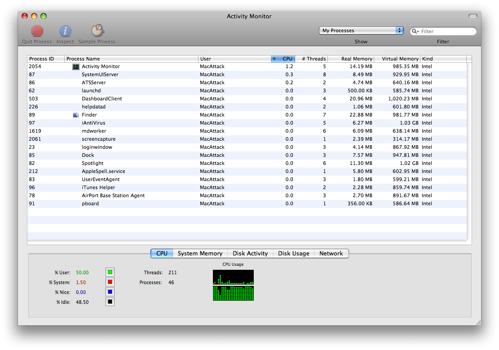The height and width of the screenshot is (350, 499).
Task: Click the toolbar toggle pill button
Action: (x=473, y=16)
